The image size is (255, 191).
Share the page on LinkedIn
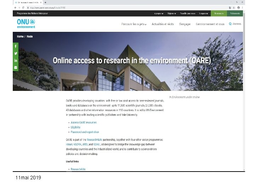tap(16, 60)
